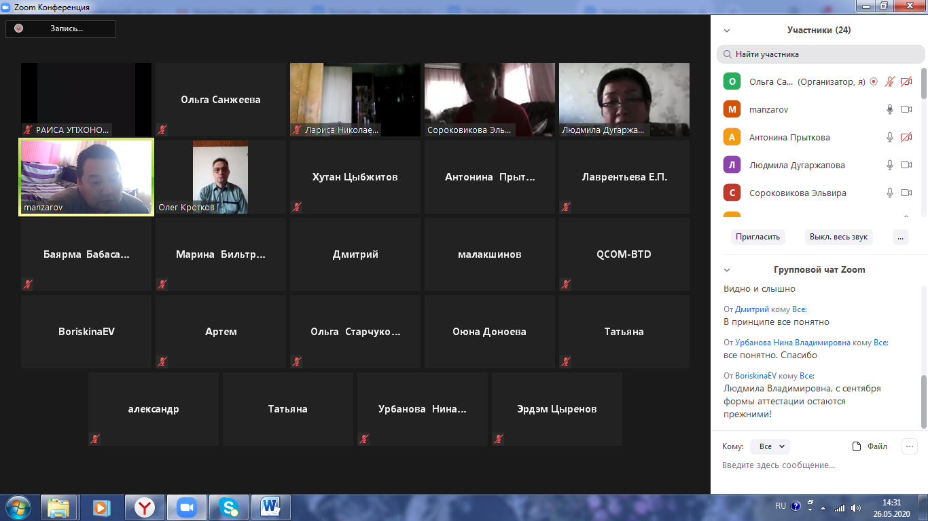Click Сороковикова Эльвира's camera icon
928x521 pixels.
(x=906, y=193)
